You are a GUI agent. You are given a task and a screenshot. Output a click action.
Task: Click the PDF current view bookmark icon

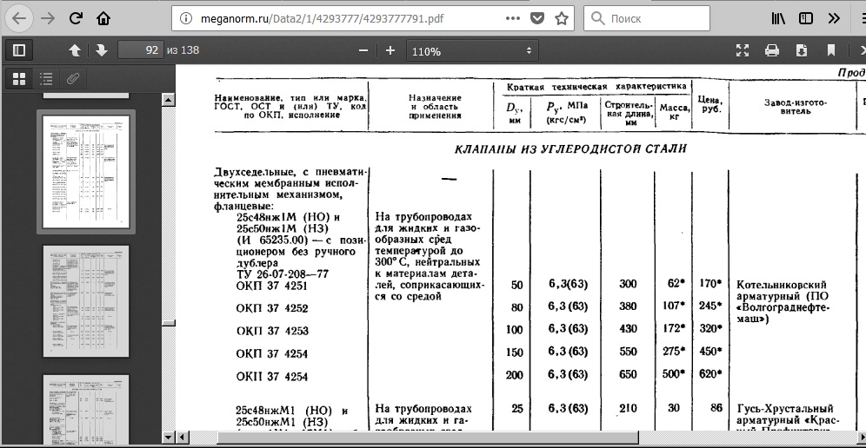[830, 50]
